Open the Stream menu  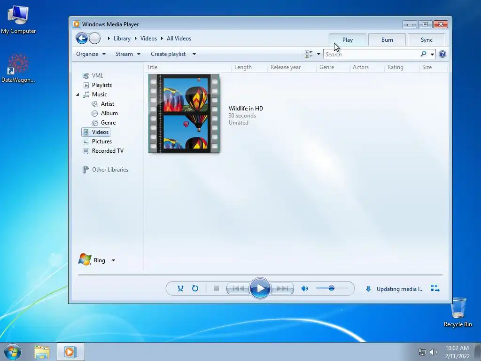pos(128,54)
